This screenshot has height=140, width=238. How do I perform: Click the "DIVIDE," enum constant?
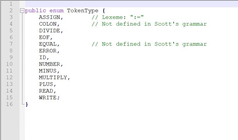[51, 31]
